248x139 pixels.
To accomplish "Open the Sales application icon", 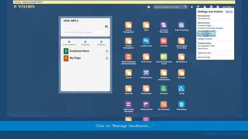I will point(146,25).
